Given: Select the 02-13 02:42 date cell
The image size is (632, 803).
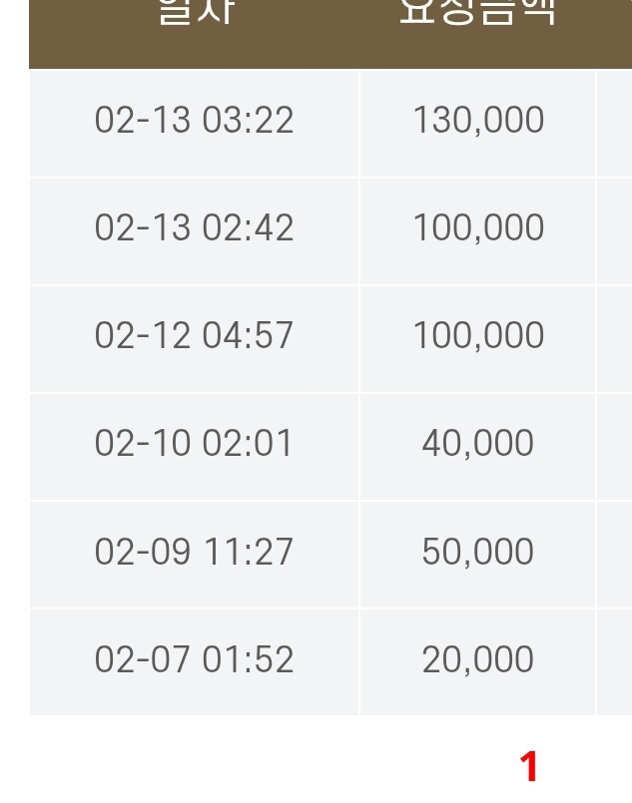Looking at the screenshot, I should point(195,228).
